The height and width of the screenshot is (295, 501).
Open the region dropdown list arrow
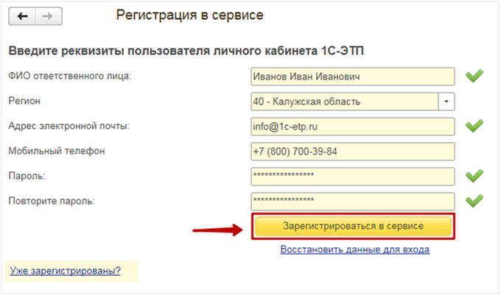(447, 101)
